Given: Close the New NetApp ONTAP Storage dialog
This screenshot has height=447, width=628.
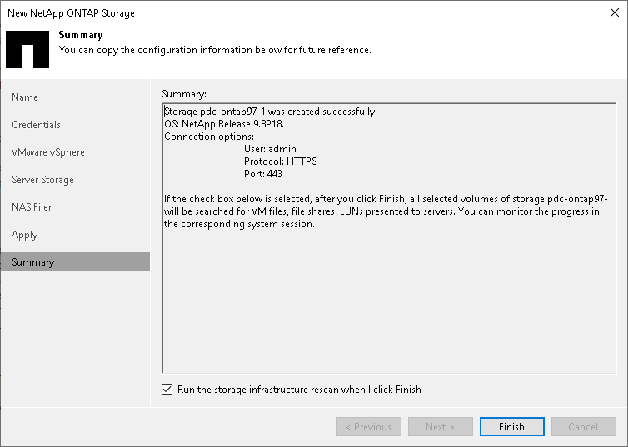Looking at the screenshot, I should pyautogui.click(x=615, y=12).
